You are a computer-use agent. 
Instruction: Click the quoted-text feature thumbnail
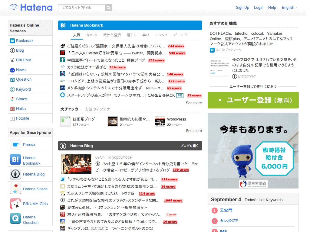pos(219,67)
